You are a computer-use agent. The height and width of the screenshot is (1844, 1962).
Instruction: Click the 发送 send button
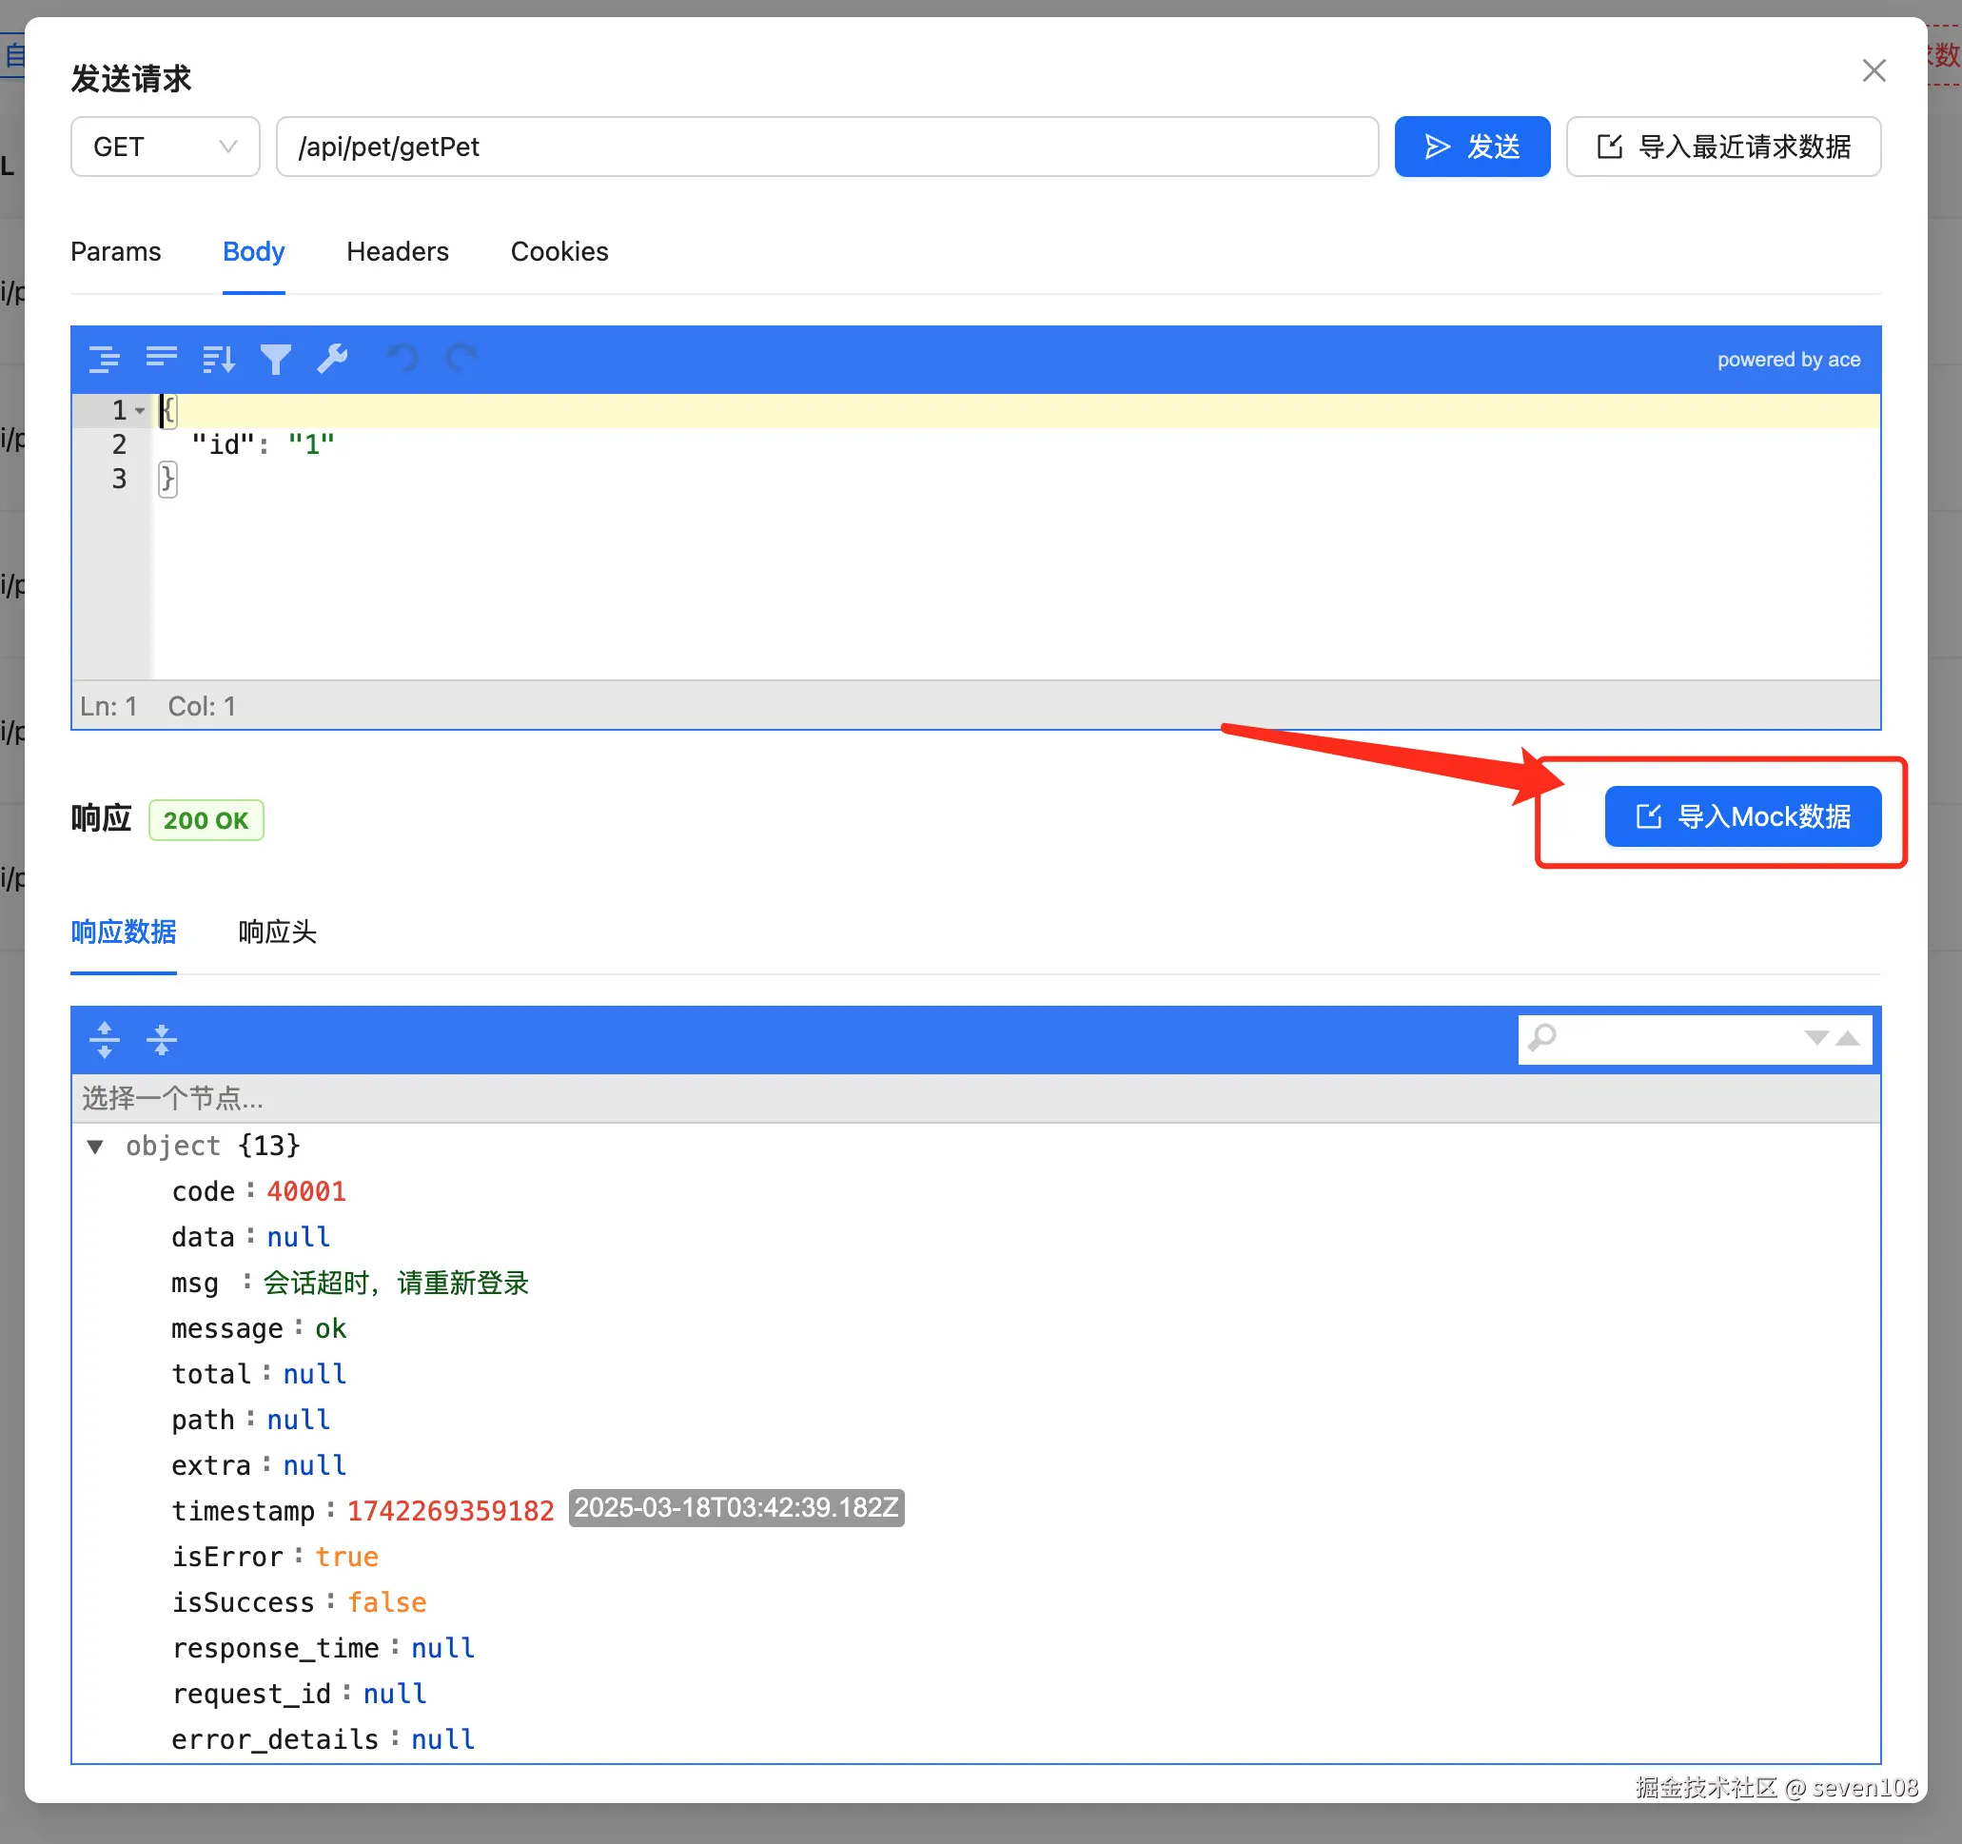1471,147
